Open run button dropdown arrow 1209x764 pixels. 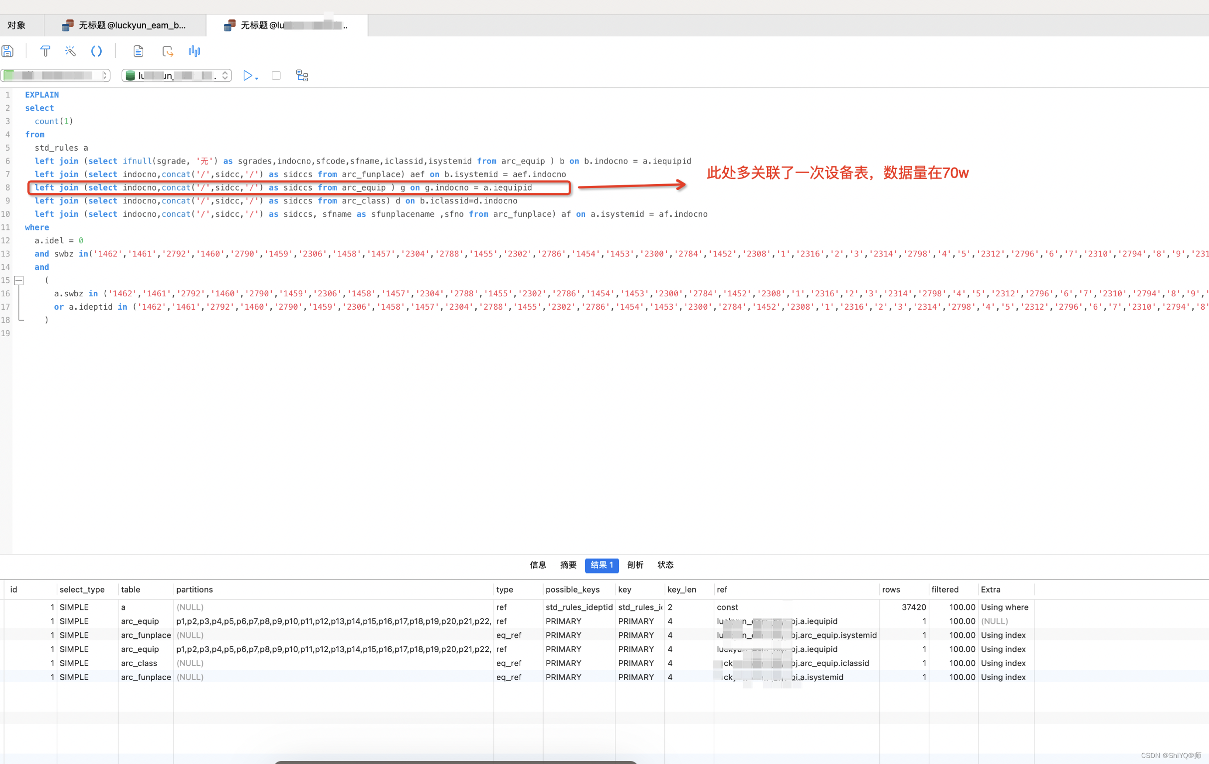coord(256,78)
